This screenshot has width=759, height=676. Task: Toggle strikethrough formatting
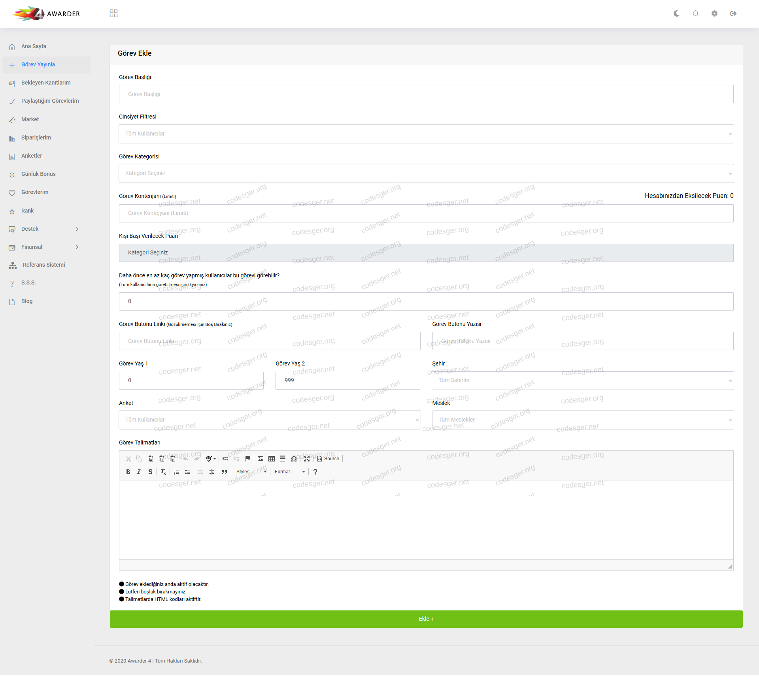[x=150, y=472]
